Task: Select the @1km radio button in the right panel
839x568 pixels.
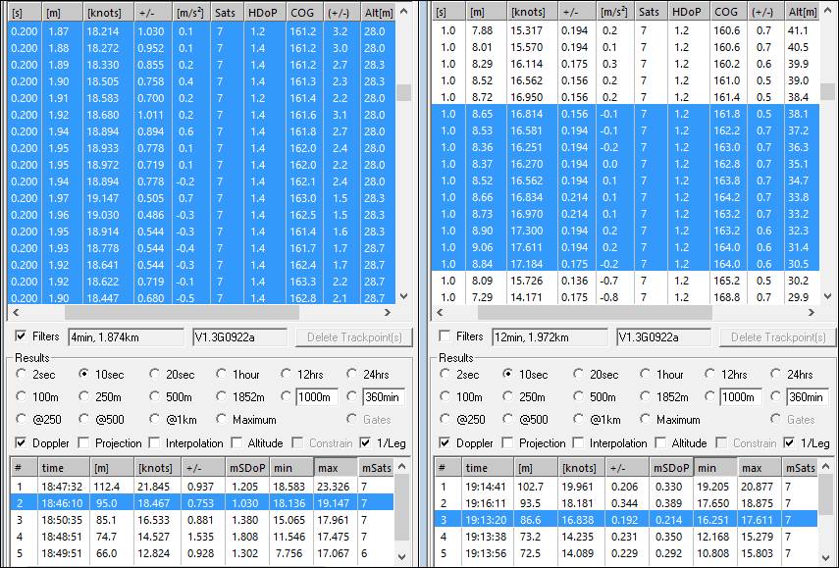Action: pyautogui.click(x=580, y=420)
